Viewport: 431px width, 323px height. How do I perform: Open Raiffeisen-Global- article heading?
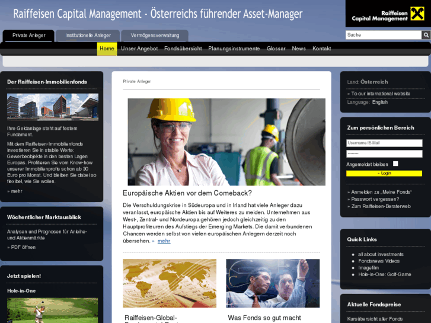click(151, 318)
